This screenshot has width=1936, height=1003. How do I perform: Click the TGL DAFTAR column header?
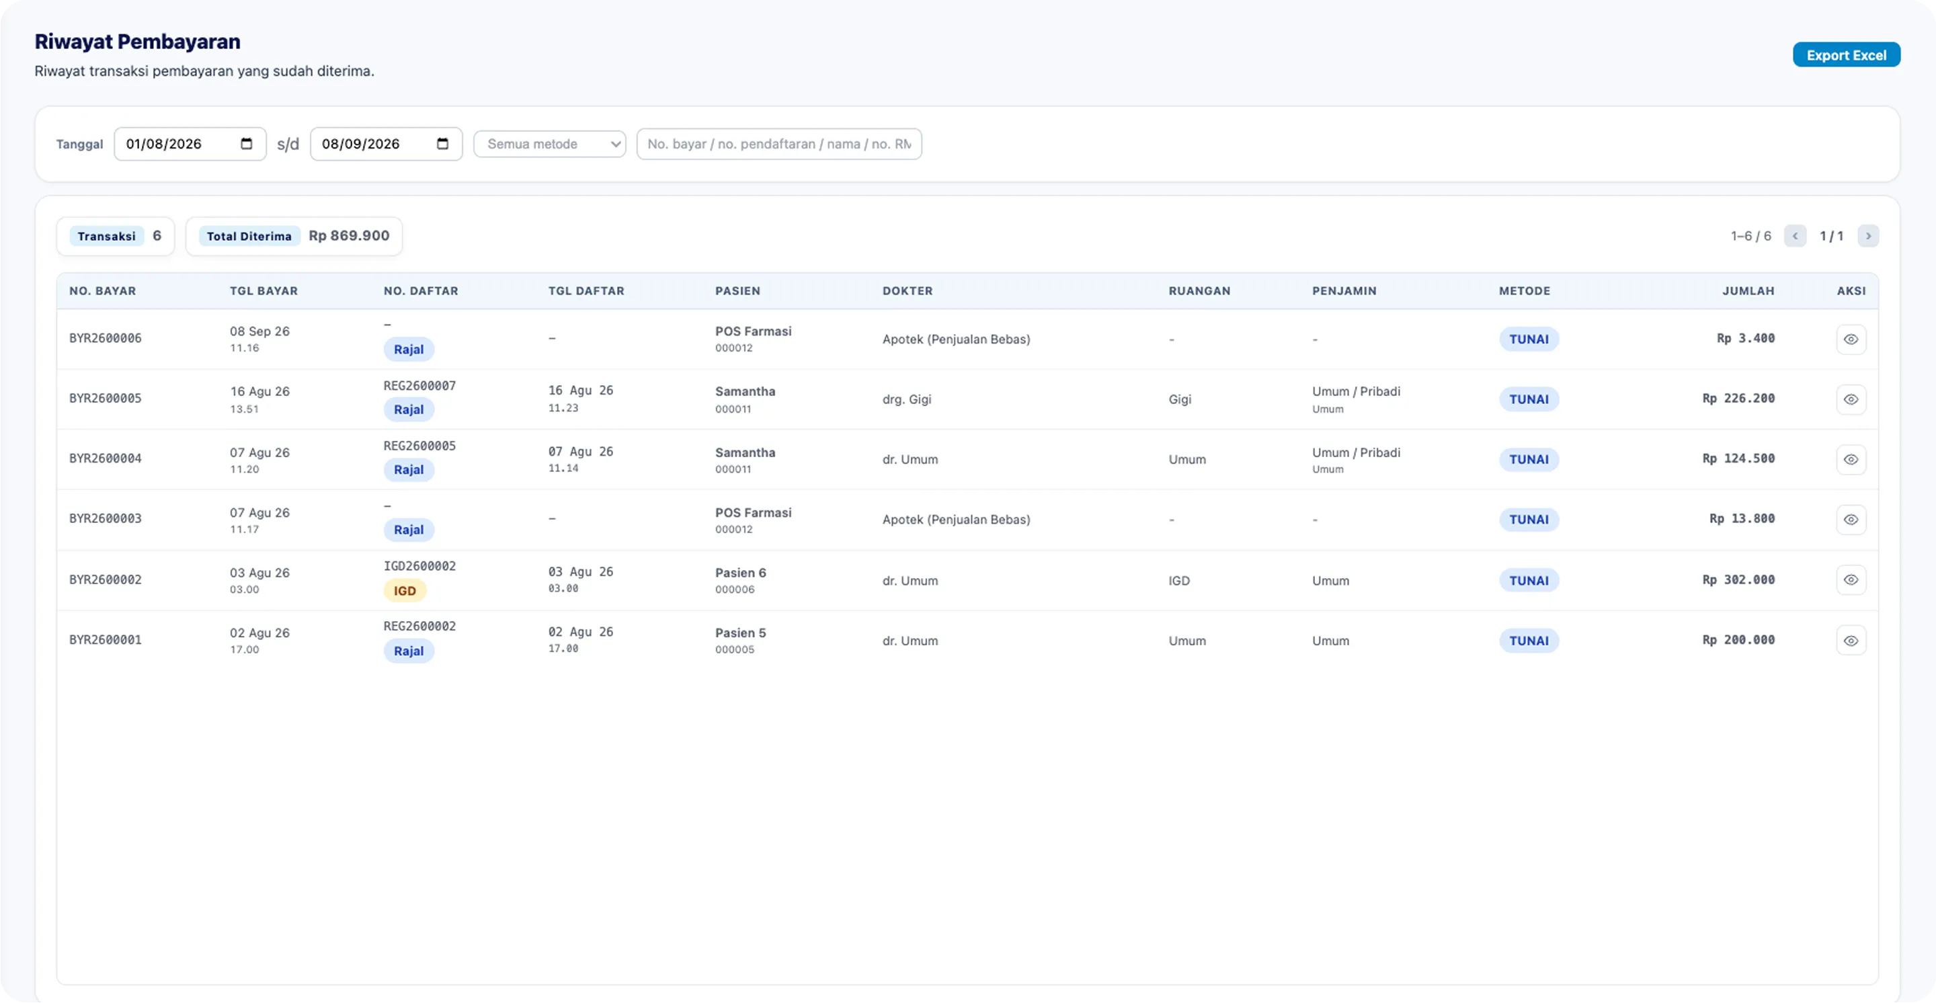(586, 291)
